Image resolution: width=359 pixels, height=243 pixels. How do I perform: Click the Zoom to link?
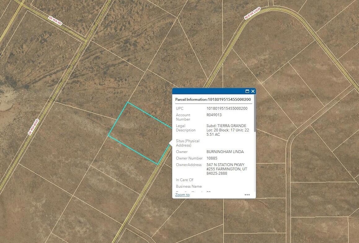182,195
